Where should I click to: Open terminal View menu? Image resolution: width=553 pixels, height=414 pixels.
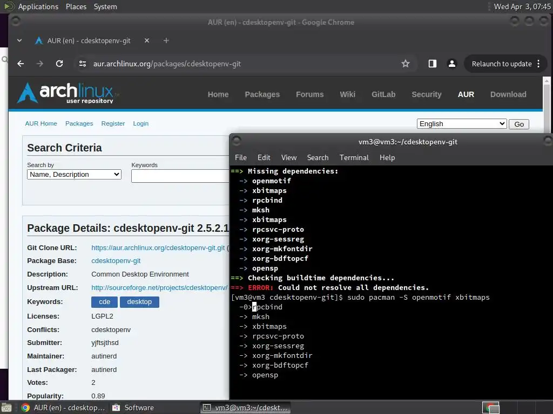pyautogui.click(x=289, y=158)
